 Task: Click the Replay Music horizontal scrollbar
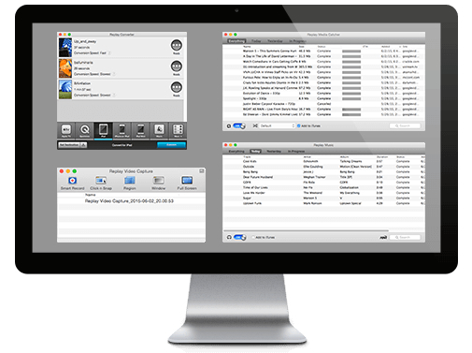[x=306, y=230]
